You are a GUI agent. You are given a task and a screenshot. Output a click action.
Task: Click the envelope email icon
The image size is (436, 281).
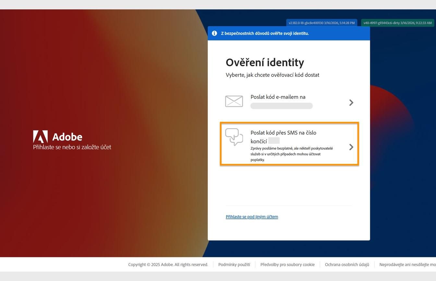[x=234, y=101]
